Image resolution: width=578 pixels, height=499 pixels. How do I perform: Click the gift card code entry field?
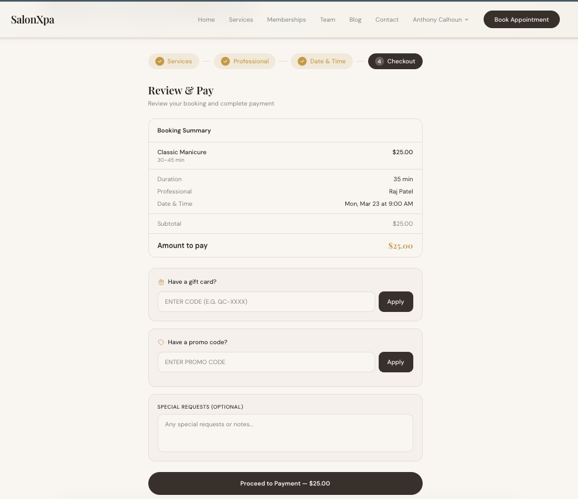pos(266,301)
